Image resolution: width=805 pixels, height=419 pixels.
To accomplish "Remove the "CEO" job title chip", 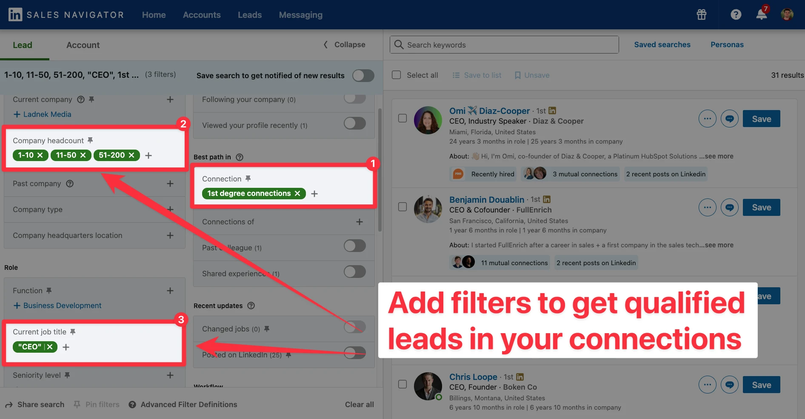I will [50, 347].
